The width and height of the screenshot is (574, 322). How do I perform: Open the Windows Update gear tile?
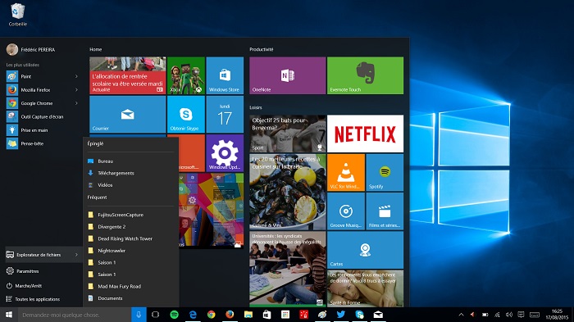[225, 153]
